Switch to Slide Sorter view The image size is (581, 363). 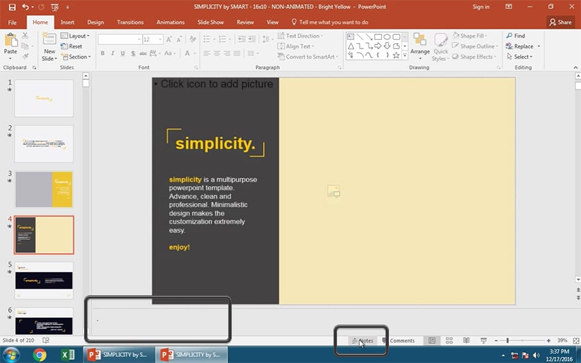coord(449,340)
